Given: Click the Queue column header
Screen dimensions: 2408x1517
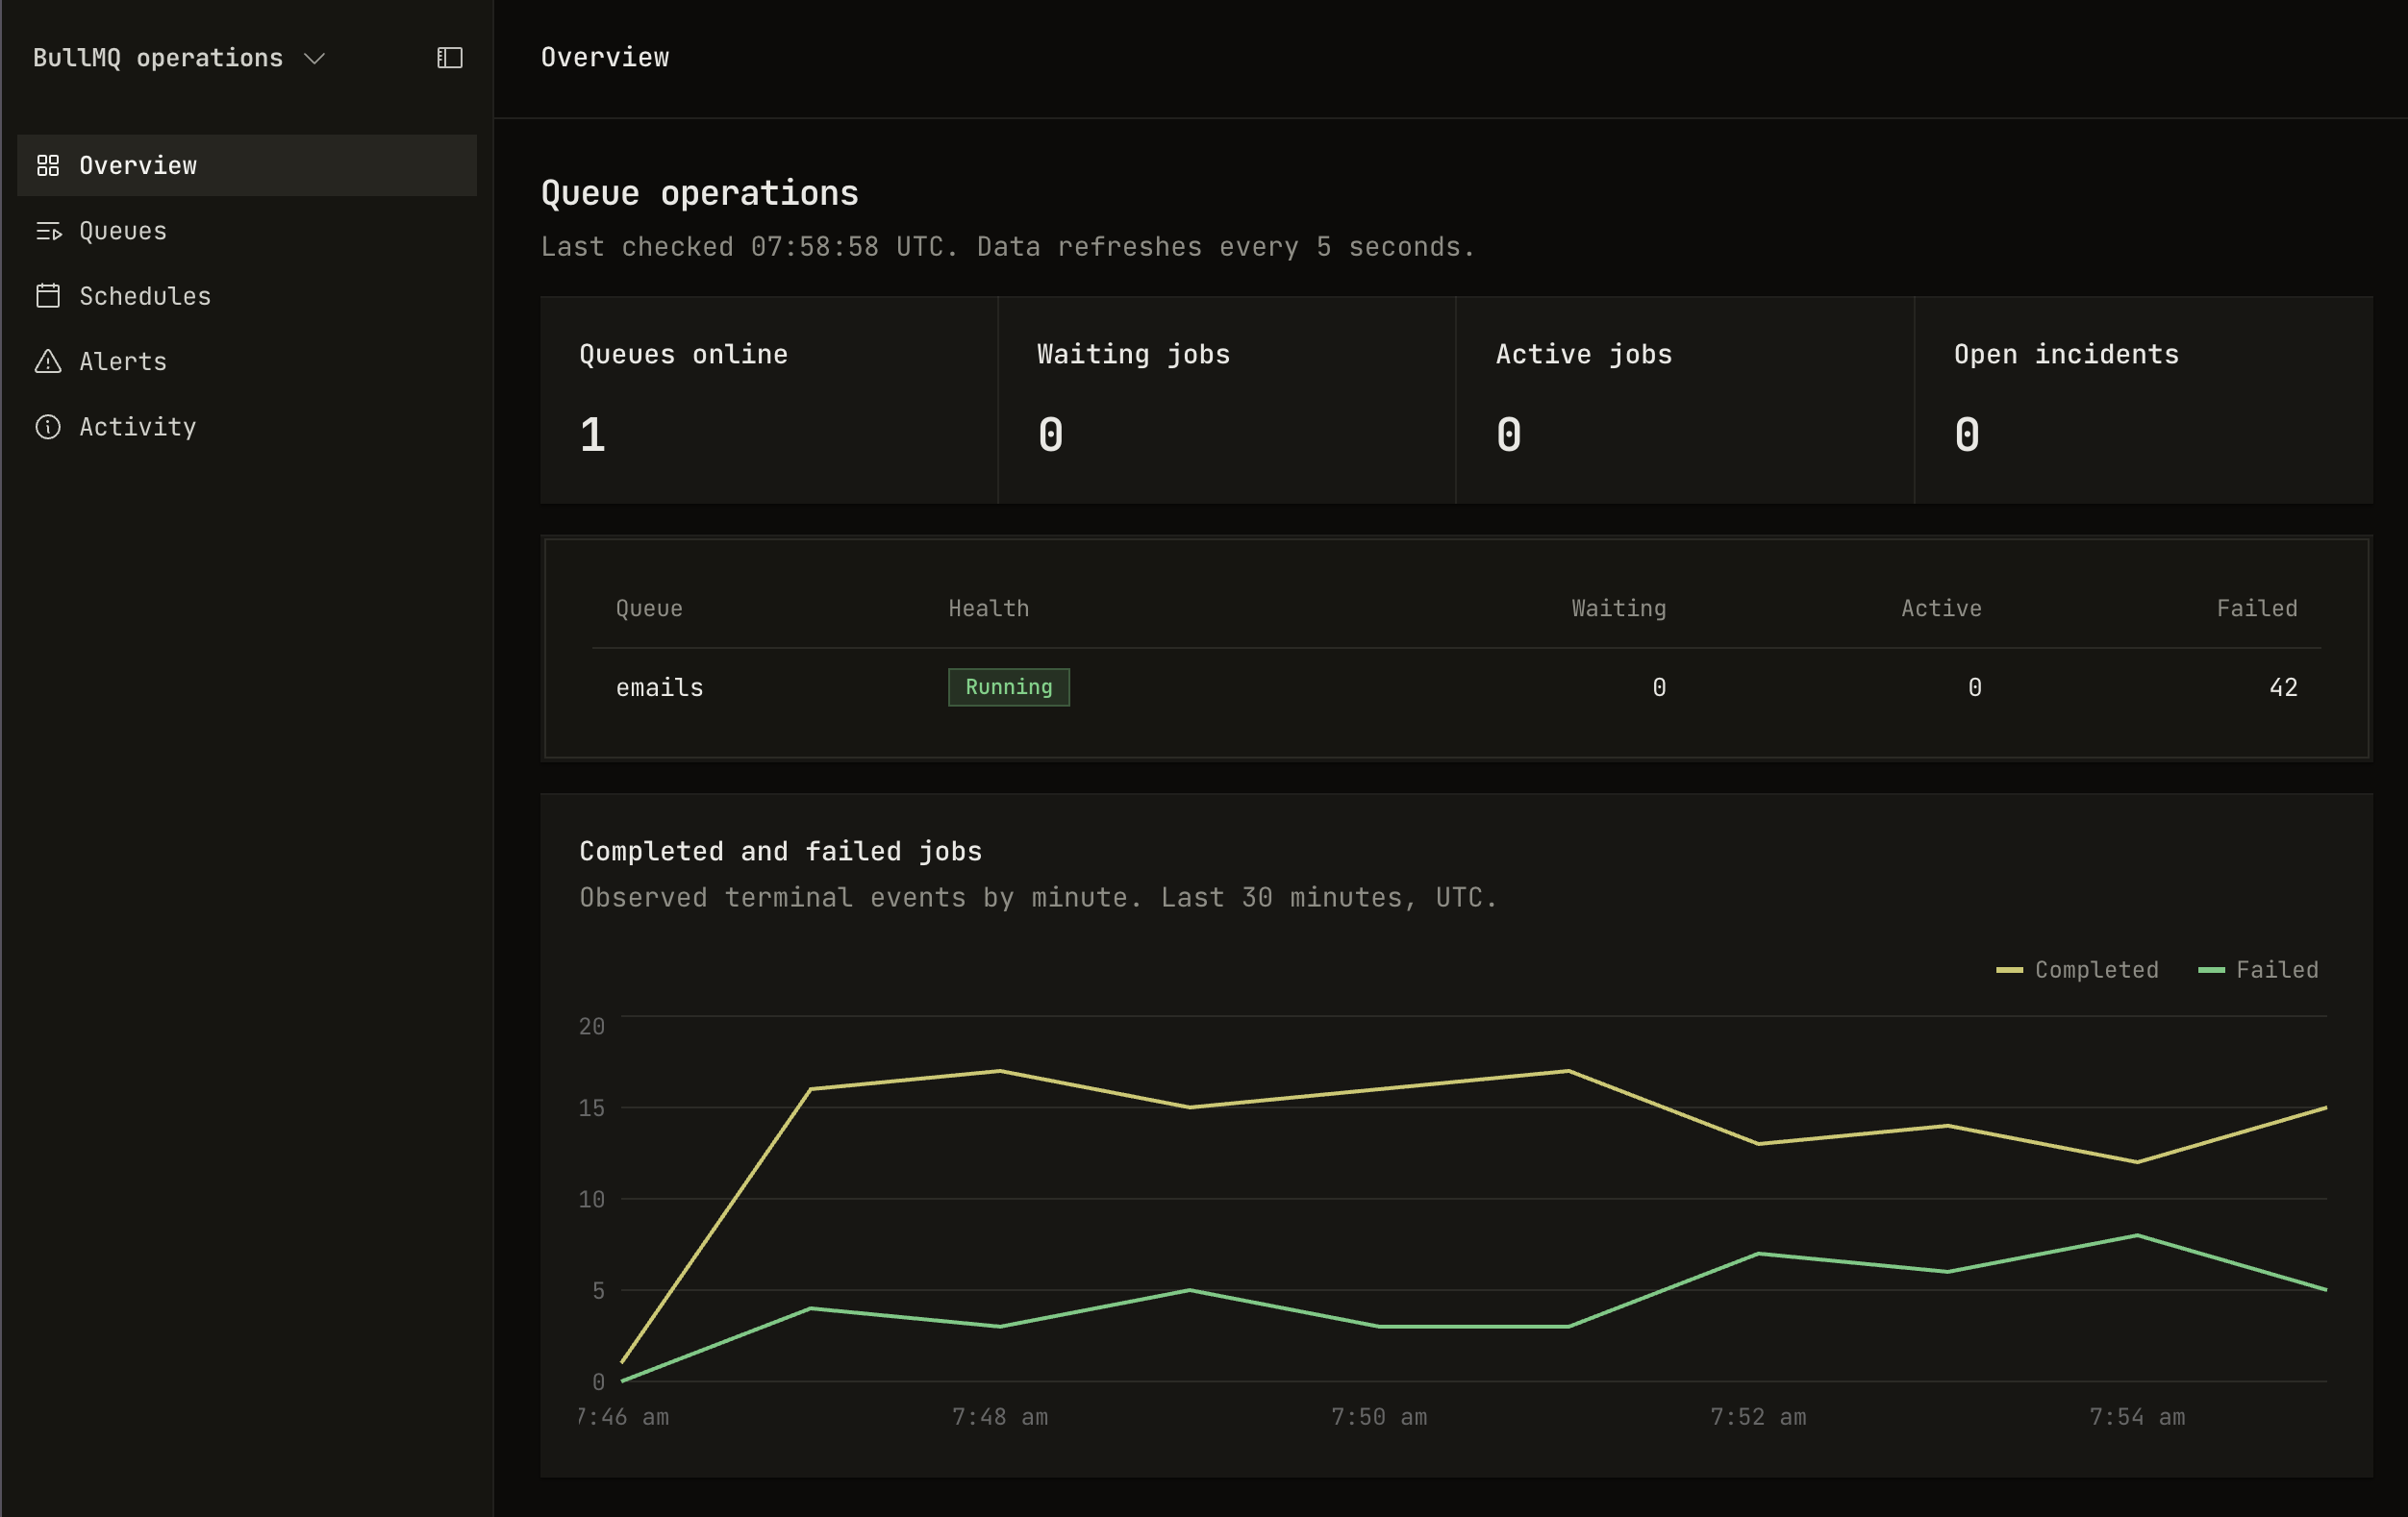Looking at the screenshot, I should pyautogui.click(x=649, y=609).
